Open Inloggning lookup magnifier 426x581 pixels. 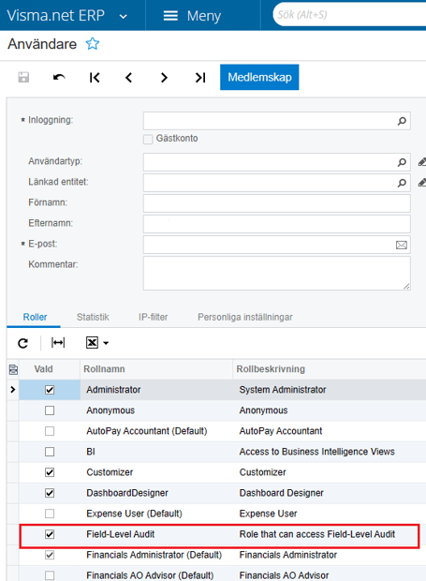tap(402, 121)
